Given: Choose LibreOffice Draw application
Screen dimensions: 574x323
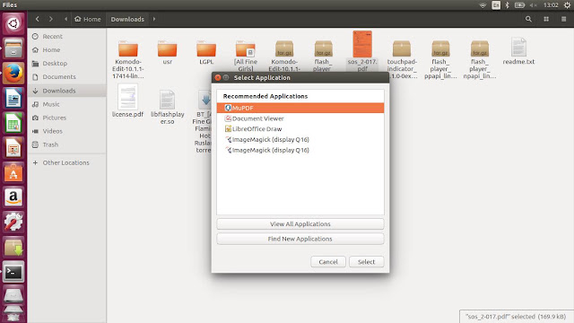Looking at the screenshot, I should [x=300, y=129].
